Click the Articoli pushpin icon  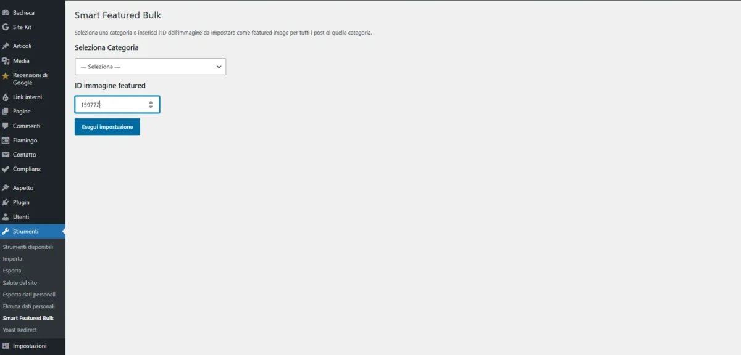[x=6, y=46]
